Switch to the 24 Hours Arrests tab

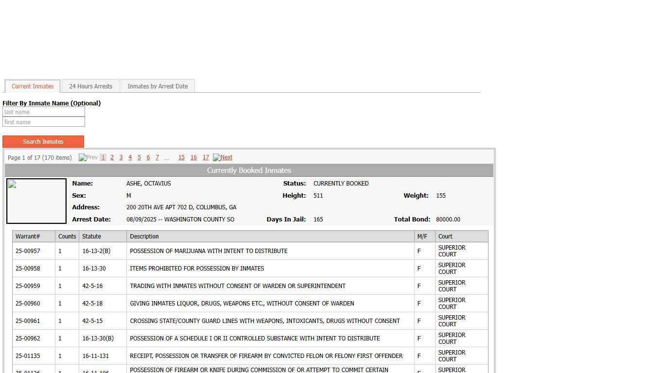click(x=90, y=86)
